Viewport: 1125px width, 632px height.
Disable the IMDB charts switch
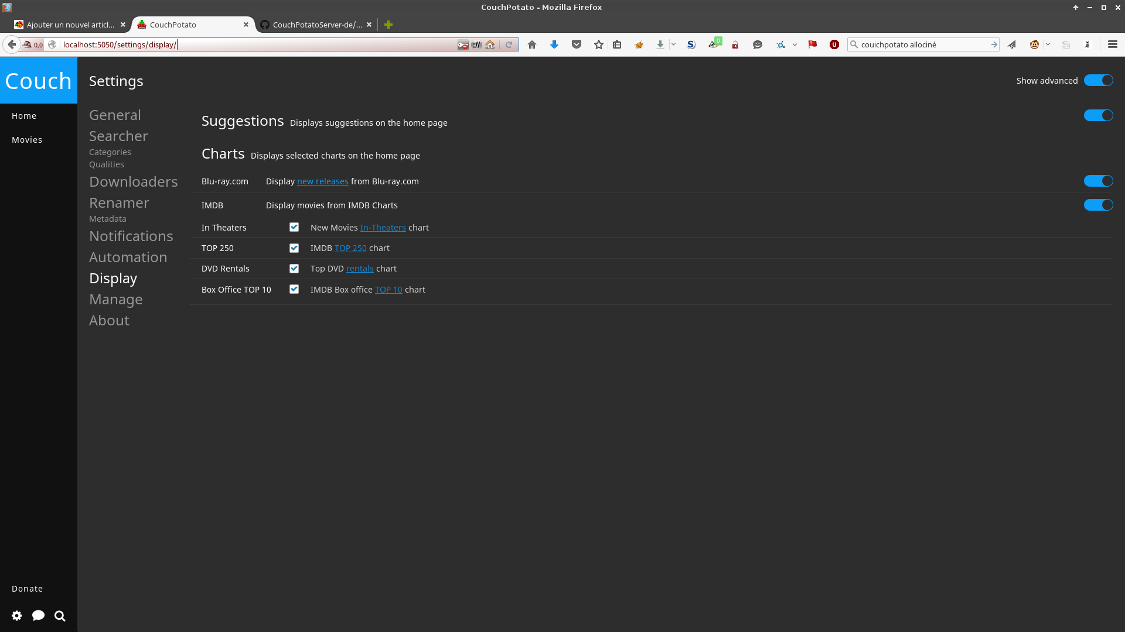[1099, 205]
